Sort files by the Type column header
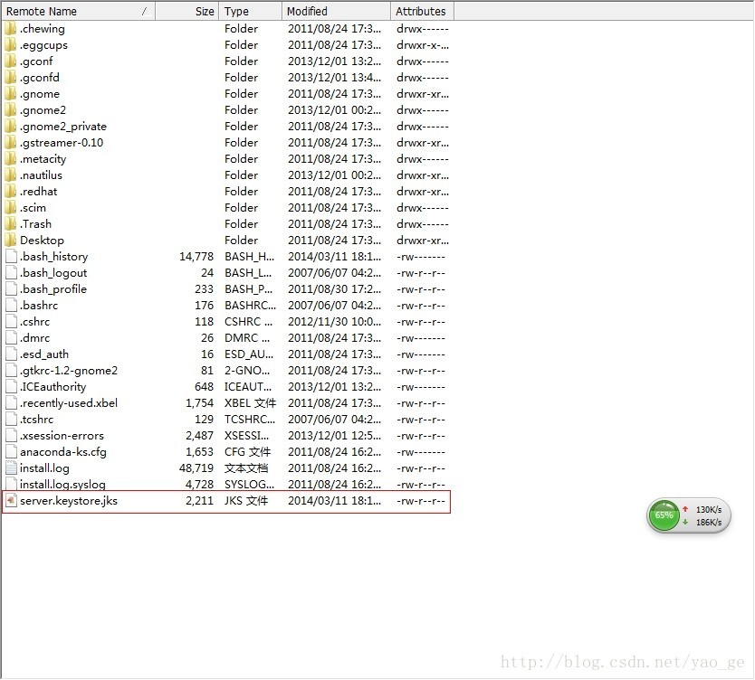Image resolution: width=755 pixels, height=680 pixels. click(251, 11)
